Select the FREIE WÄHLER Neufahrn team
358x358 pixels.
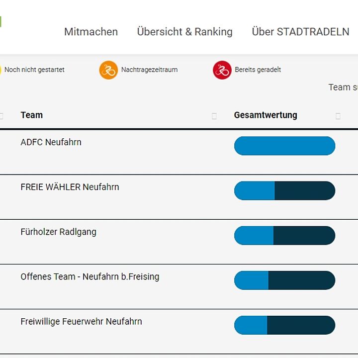click(x=70, y=187)
